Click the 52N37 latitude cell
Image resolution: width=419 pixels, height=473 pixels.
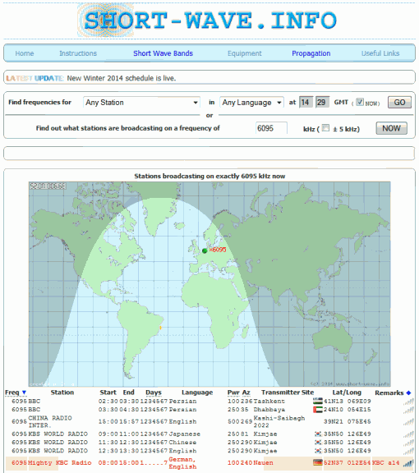click(334, 463)
